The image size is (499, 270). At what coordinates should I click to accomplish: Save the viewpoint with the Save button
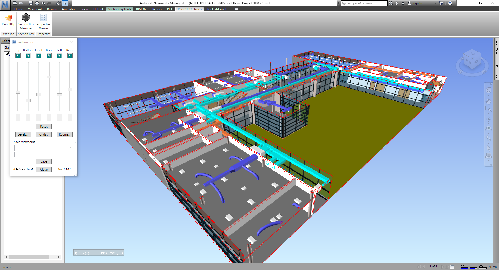pos(44,161)
